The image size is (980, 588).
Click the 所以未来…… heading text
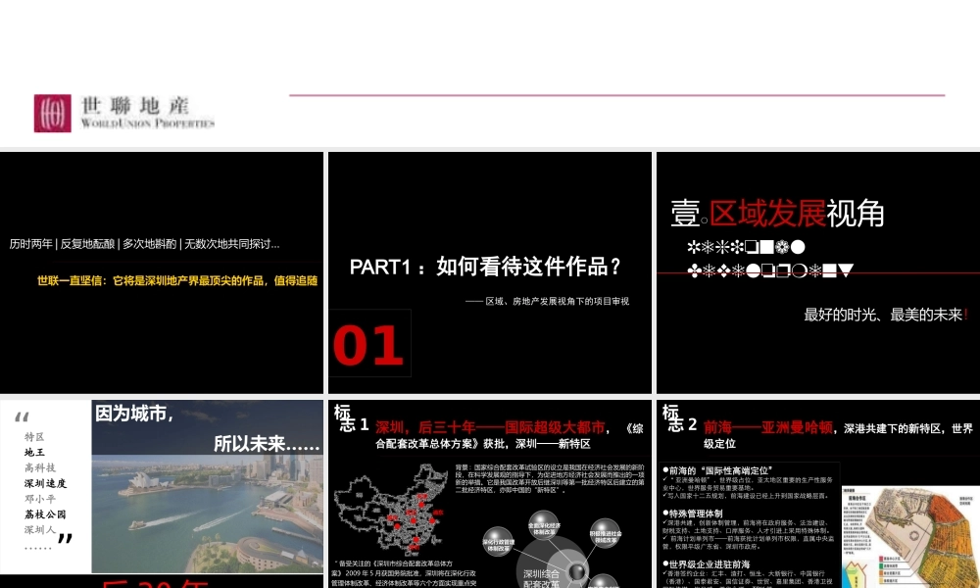pos(267,444)
